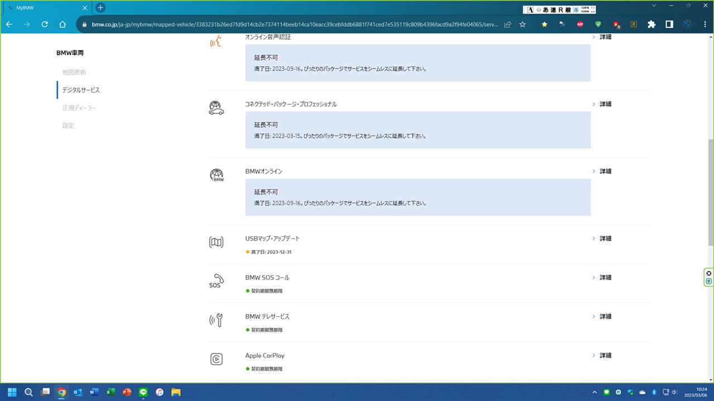Screen dimensions: 714x401
Task: Toggle the browser side panel
Action: pyautogui.click(x=669, y=25)
